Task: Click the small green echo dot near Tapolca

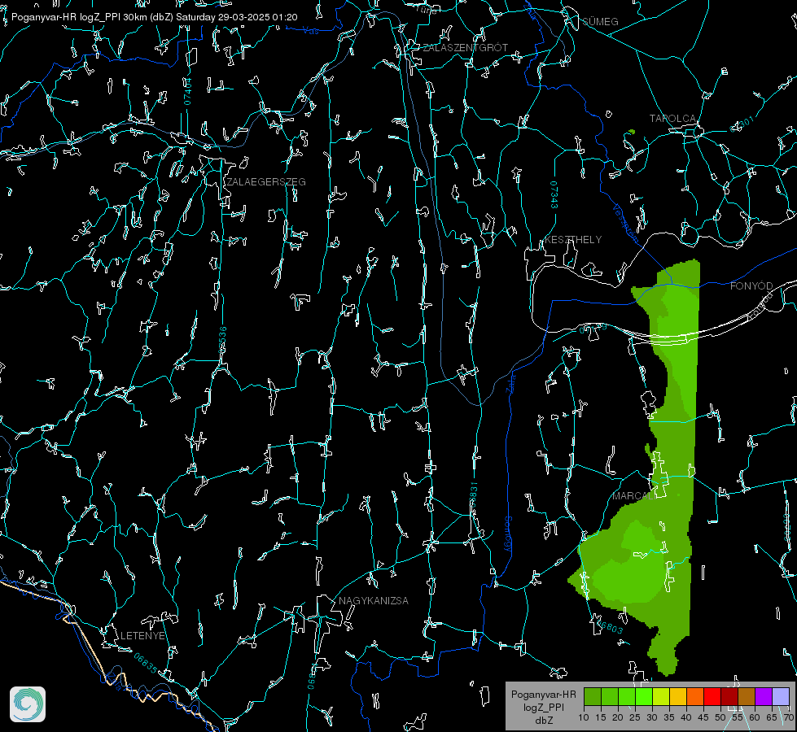Action: pyautogui.click(x=631, y=132)
